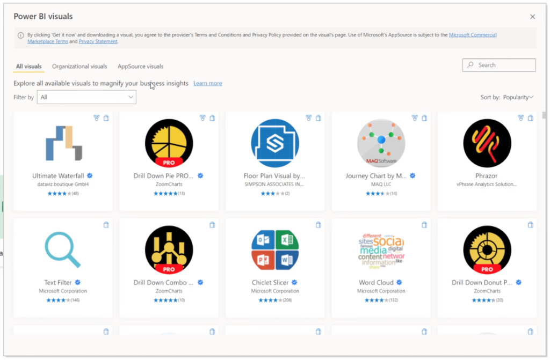Switch to the Organizational visuals tab

(79, 66)
